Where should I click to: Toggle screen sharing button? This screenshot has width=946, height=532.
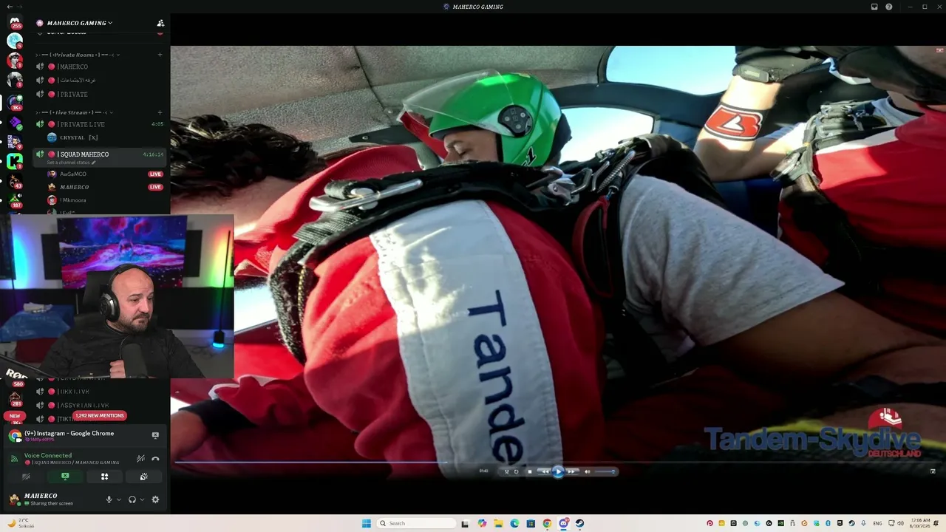65,477
